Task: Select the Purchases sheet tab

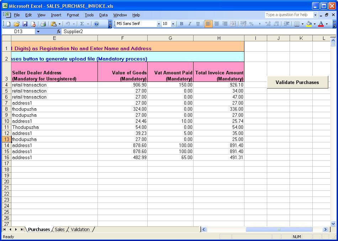Action: [39, 229]
